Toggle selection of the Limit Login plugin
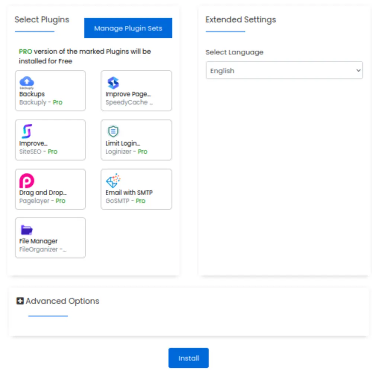The height and width of the screenshot is (377, 372). point(136,140)
